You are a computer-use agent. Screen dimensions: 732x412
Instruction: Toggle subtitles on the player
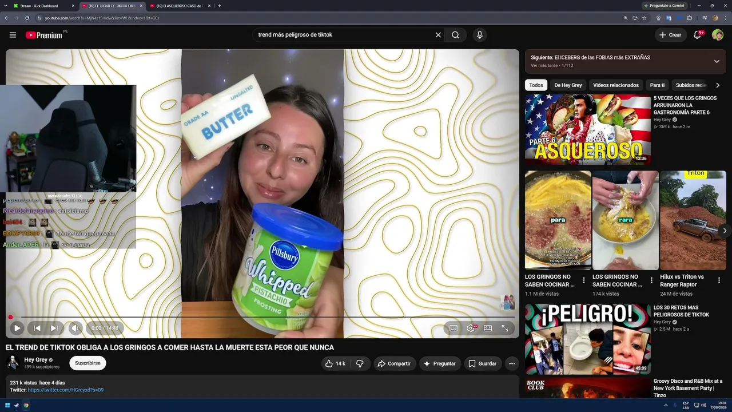[453, 328]
